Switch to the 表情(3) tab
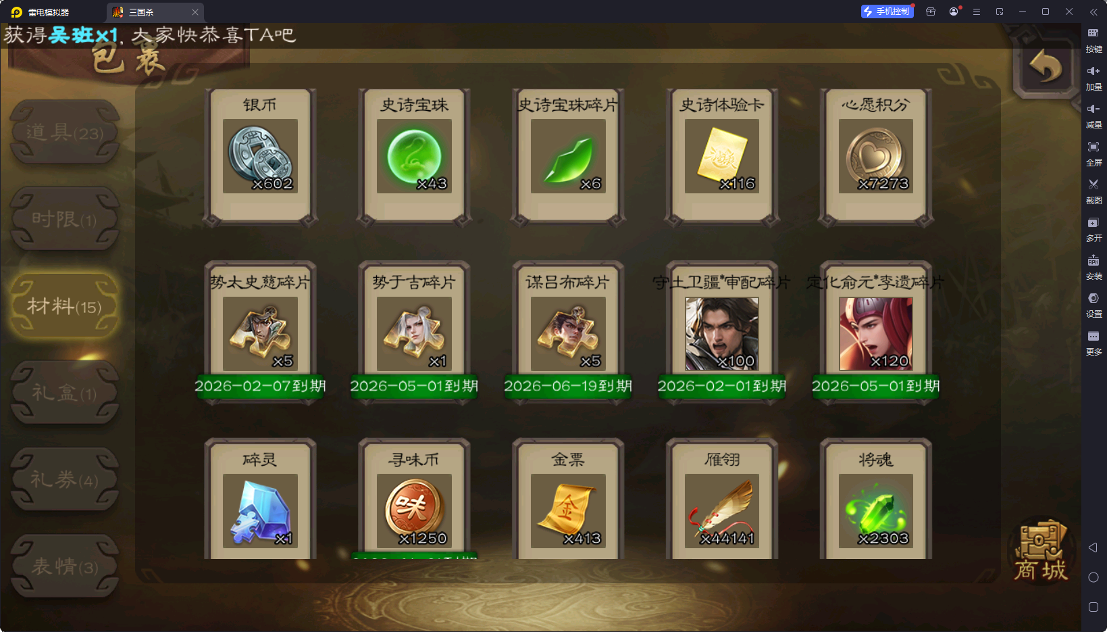The height and width of the screenshot is (632, 1107). 65,566
